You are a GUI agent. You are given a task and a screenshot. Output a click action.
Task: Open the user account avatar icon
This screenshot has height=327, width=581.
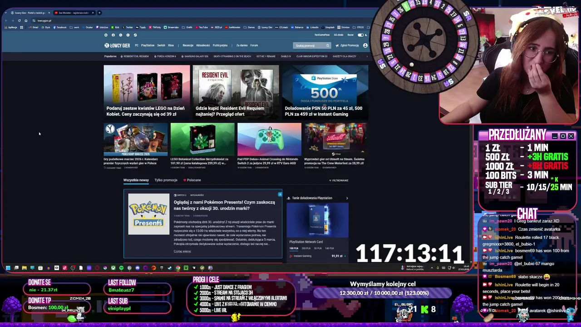click(365, 45)
